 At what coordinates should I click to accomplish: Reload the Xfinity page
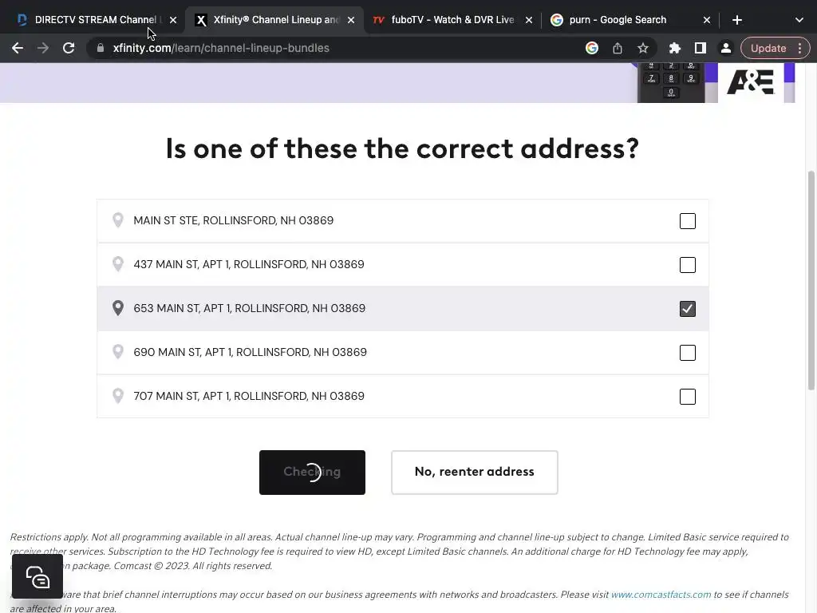[x=69, y=48]
